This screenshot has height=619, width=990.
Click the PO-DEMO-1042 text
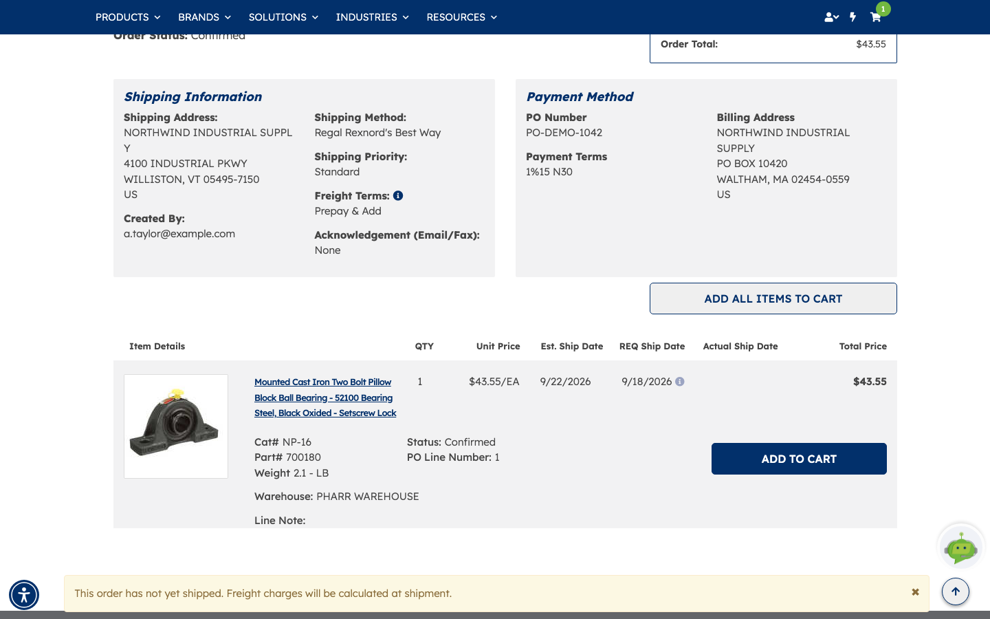click(x=564, y=133)
